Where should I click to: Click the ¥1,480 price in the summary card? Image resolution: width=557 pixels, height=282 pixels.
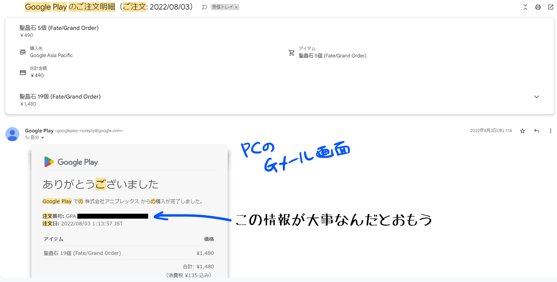click(28, 104)
